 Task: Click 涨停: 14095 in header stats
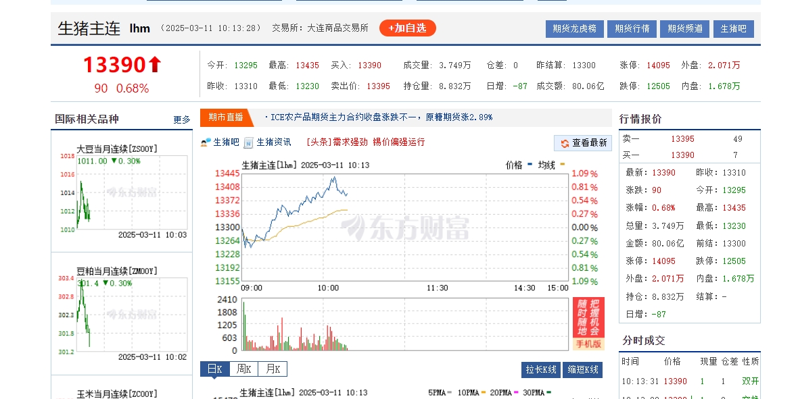(644, 65)
